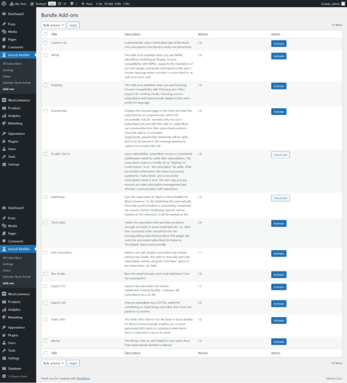347x383 pixels.
Task: Select the Mailchimp row checkbox
Action: click(46, 197)
